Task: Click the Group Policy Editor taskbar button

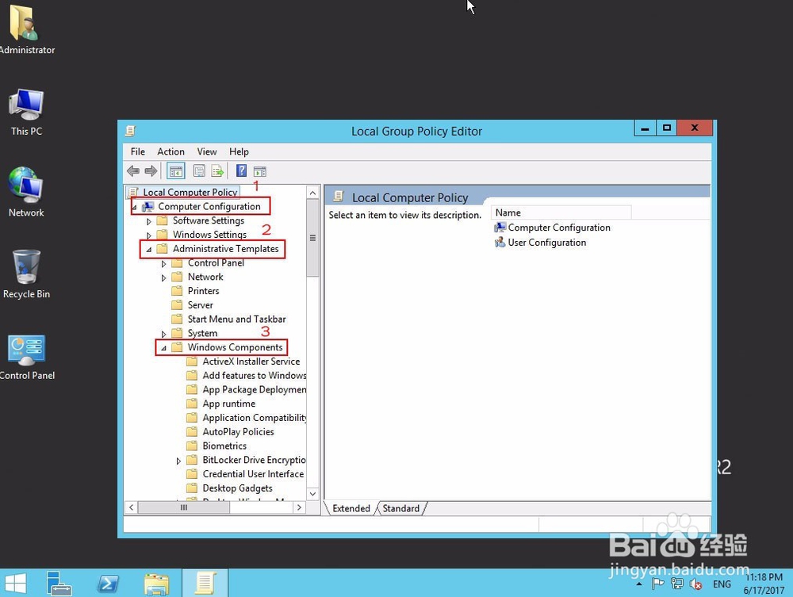Action: tap(205, 584)
